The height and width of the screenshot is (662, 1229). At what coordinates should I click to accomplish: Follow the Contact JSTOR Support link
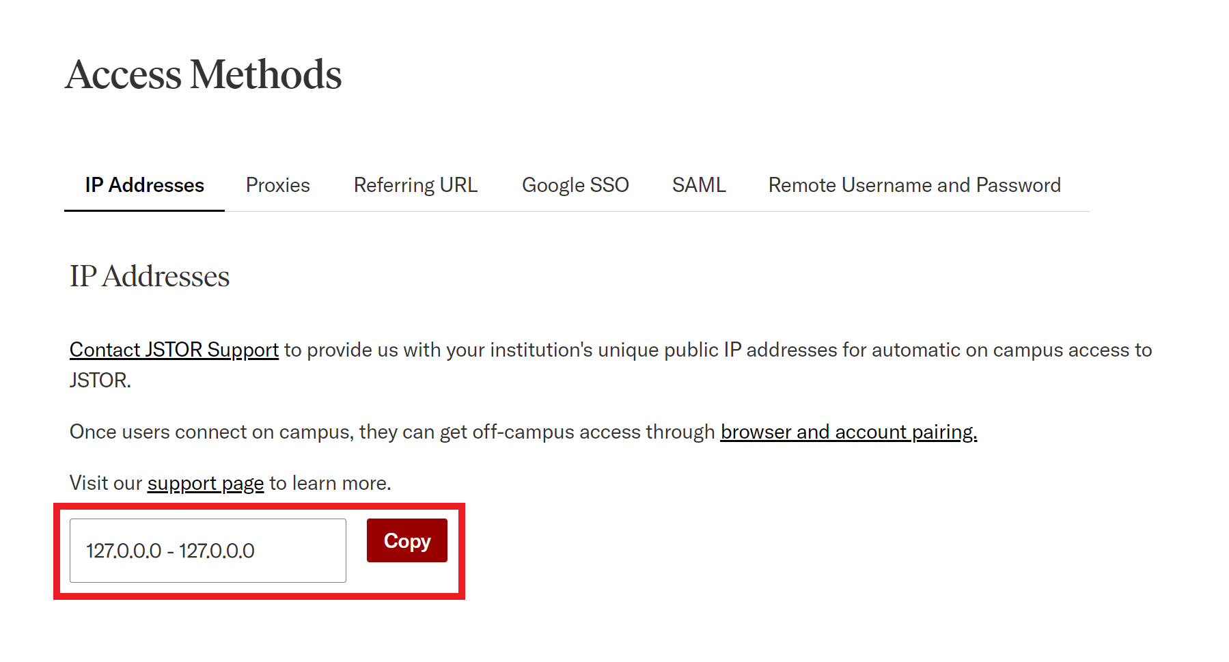(174, 350)
